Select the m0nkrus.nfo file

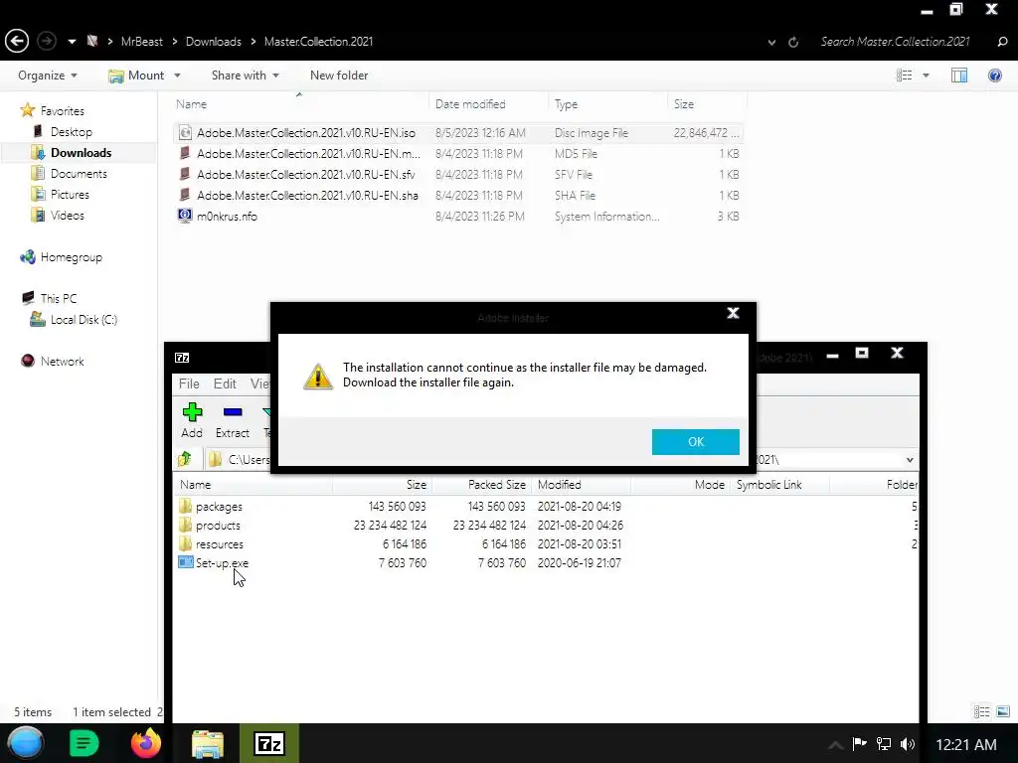click(458, 216)
